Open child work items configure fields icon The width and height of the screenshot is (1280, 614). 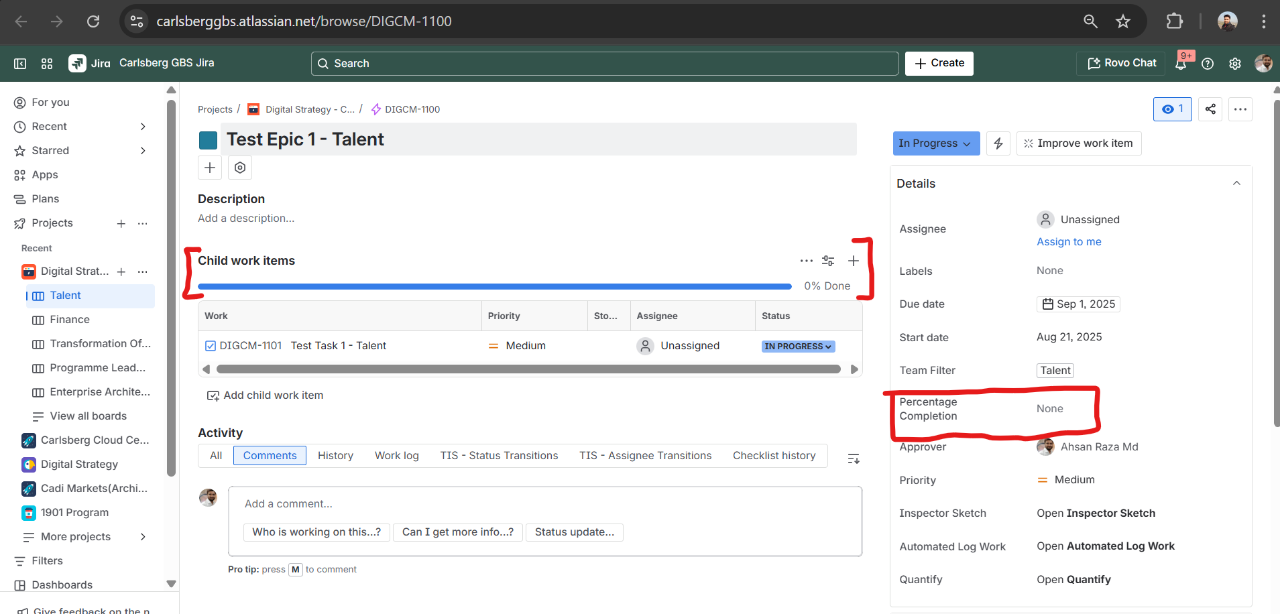829,261
